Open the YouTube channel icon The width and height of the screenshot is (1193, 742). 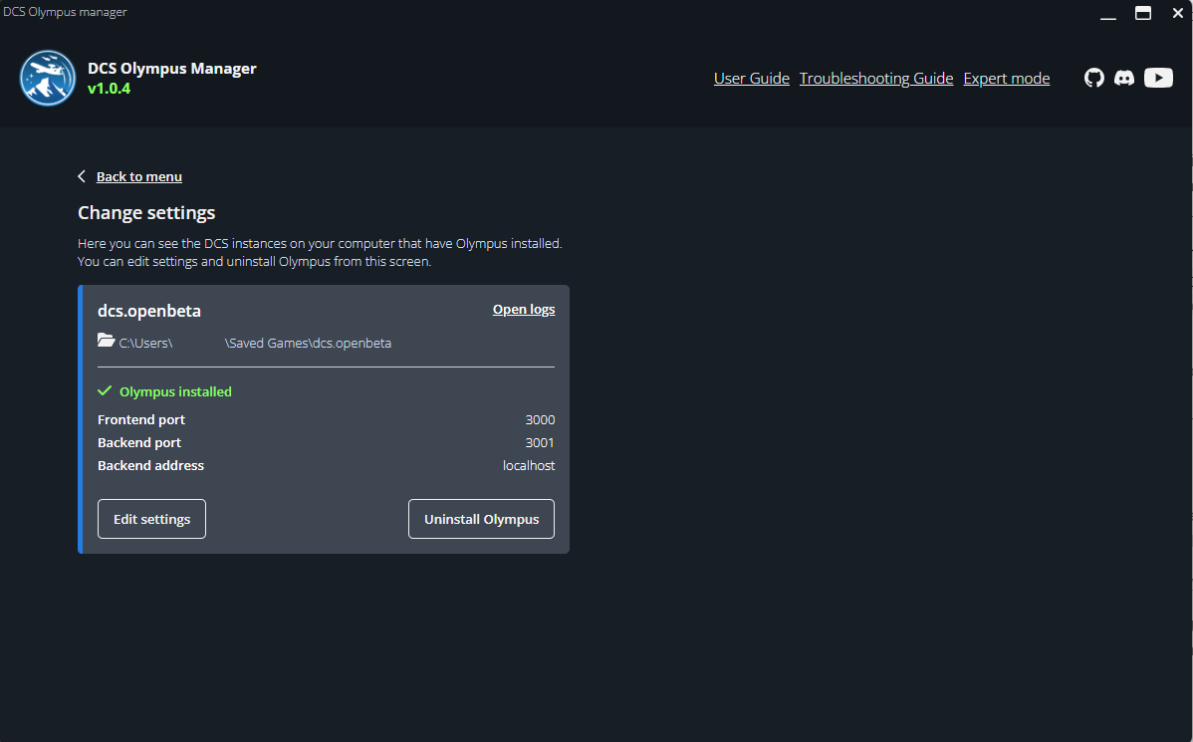(1158, 78)
